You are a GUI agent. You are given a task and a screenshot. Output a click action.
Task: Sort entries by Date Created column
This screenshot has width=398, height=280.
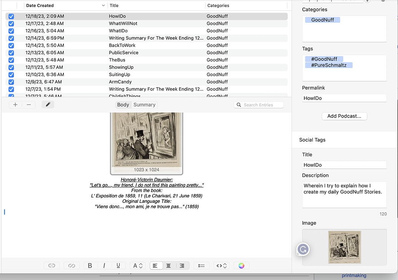(40, 6)
